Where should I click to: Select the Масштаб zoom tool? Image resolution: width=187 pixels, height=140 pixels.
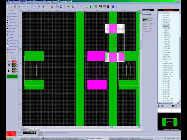(x=11, y=14)
